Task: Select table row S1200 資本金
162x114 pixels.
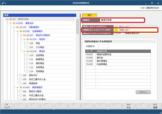Action: 118,58
